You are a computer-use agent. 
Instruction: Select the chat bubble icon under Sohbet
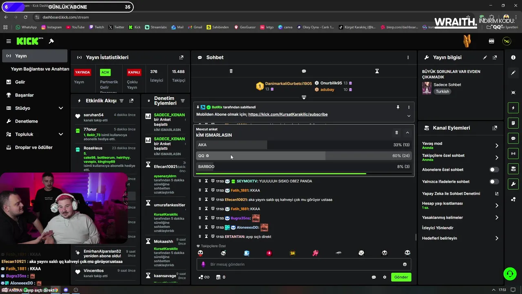click(304, 71)
